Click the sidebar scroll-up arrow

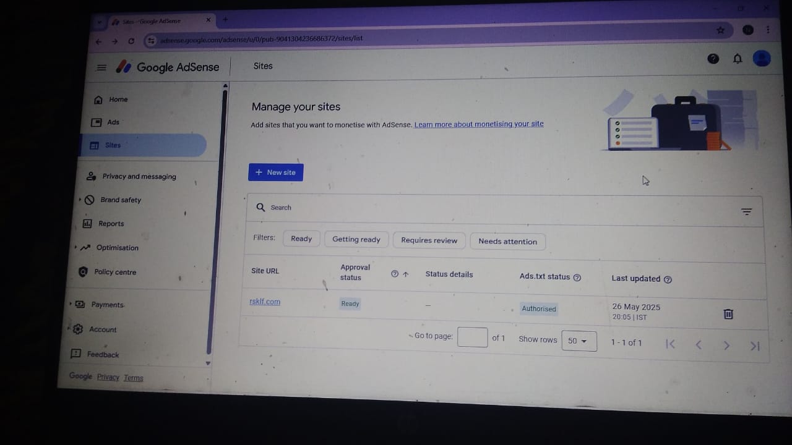(225, 85)
